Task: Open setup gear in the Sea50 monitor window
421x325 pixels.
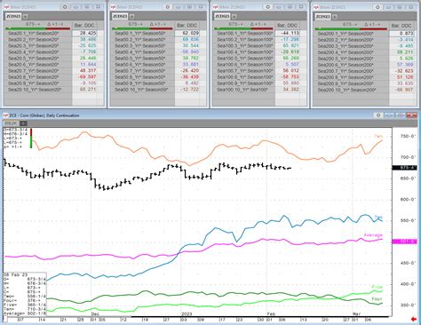Action: 168,7
